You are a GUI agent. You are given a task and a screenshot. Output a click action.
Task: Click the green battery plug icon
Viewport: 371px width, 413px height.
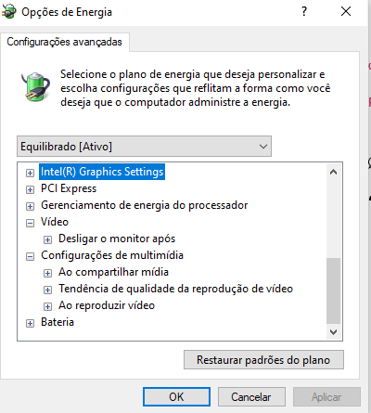[x=36, y=87]
